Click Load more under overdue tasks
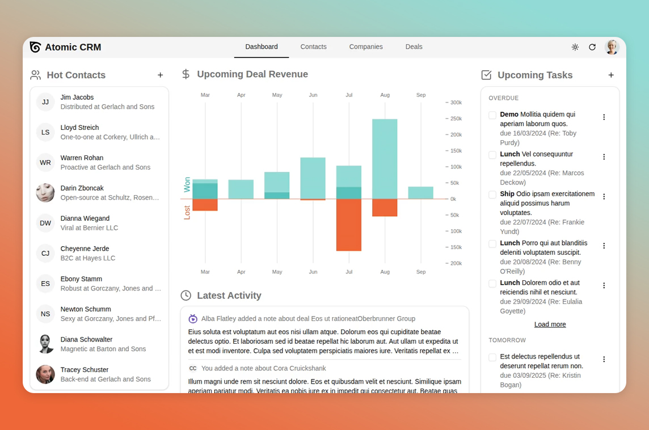Viewport: 649px width, 430px height. [x=550, y=324]
